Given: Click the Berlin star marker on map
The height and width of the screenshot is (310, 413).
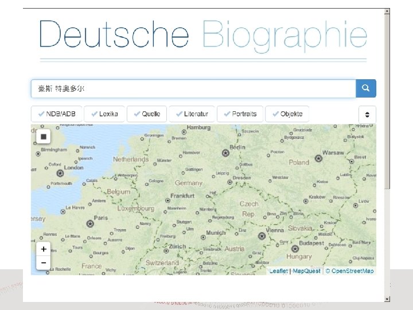Looking at the screenshot, I should click(x=225, y=153).
